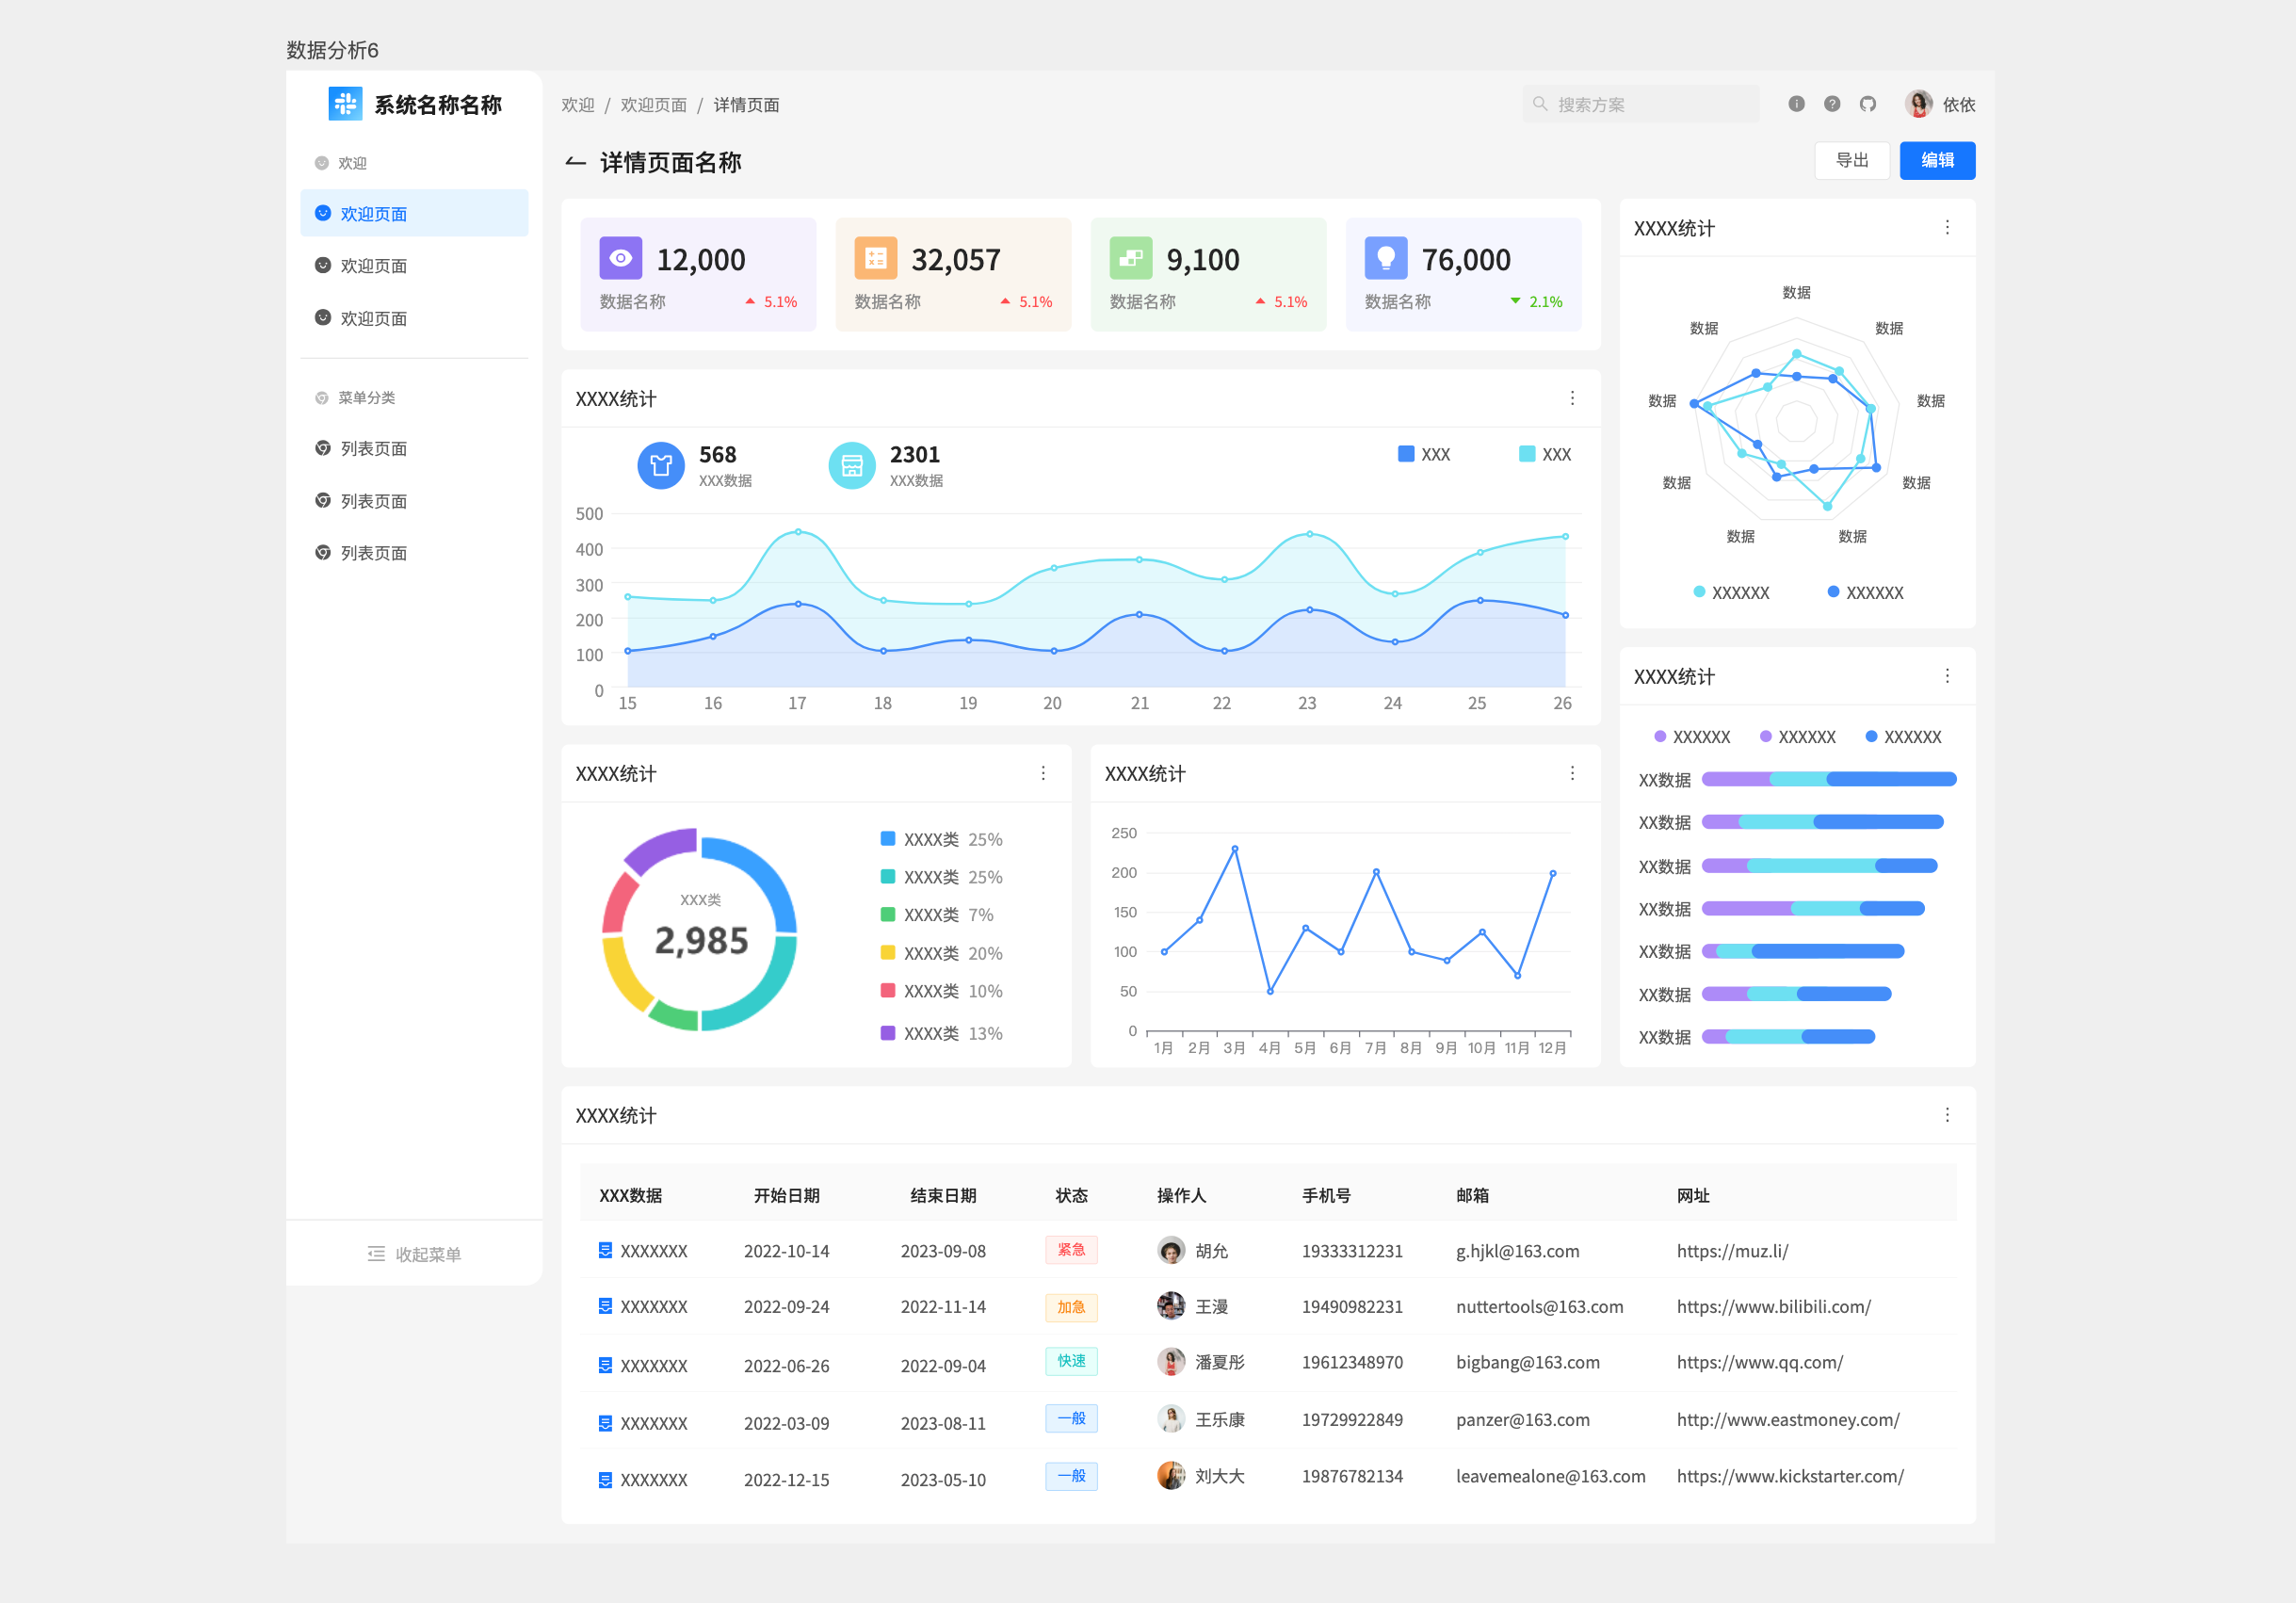The width and height of the screenshot is (2296, 1603).
Task: Click the blue shirt icon beside 568
Action: pos(660,465)
